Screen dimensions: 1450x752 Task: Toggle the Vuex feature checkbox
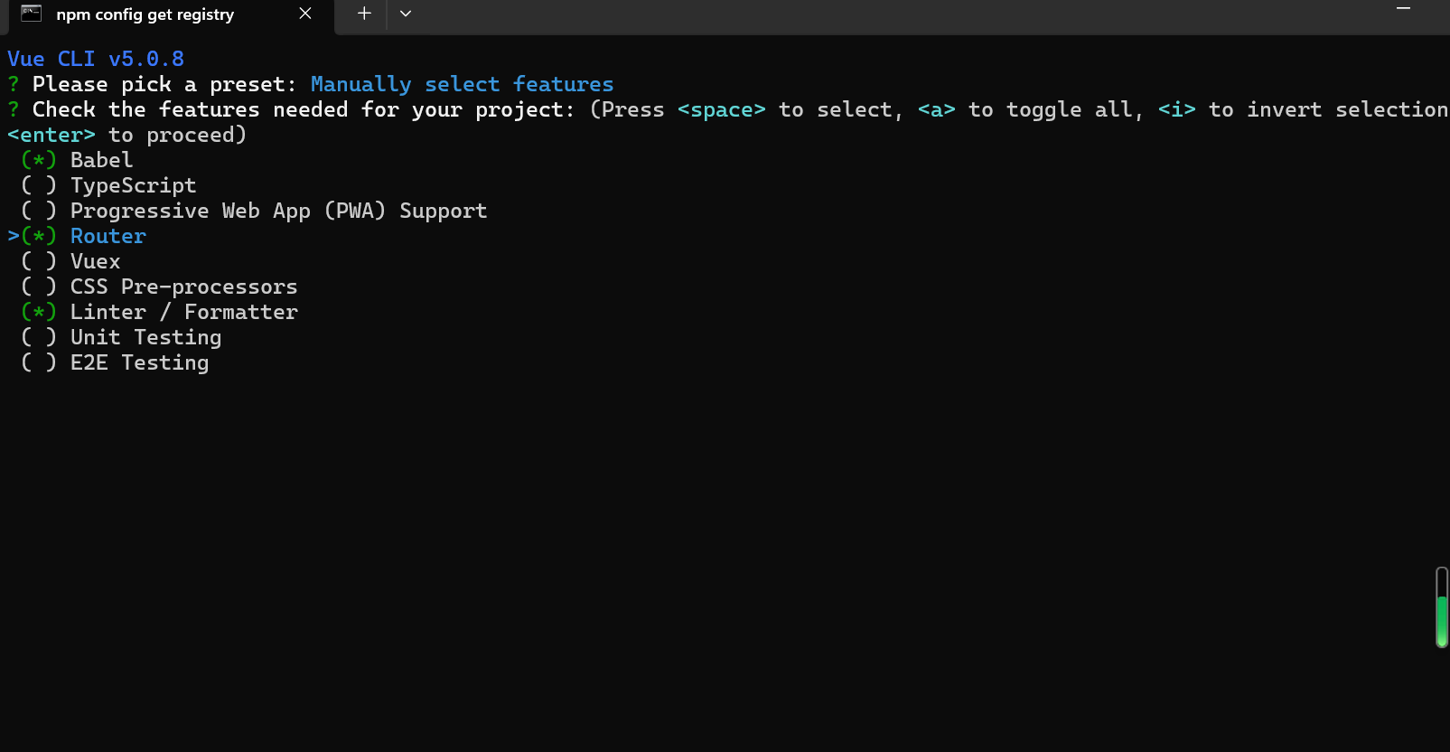39,261
